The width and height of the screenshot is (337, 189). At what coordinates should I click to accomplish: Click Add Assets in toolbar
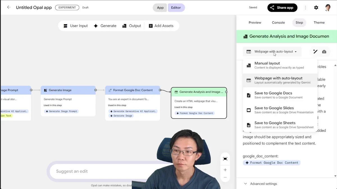(x=161, y=26)
